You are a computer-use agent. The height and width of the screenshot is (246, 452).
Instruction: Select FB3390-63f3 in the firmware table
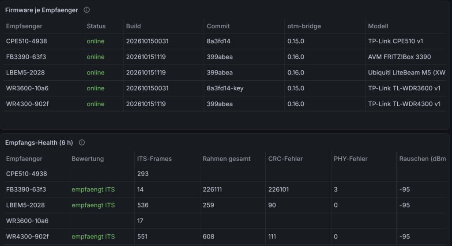(26, 57)
